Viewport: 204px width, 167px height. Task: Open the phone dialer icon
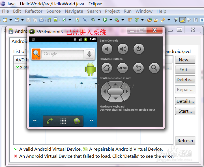[50, 121]
